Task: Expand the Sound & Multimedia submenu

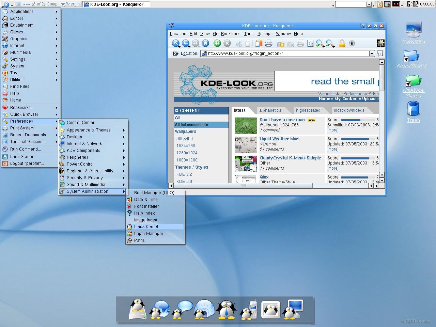Action: (x=93, y=185)
